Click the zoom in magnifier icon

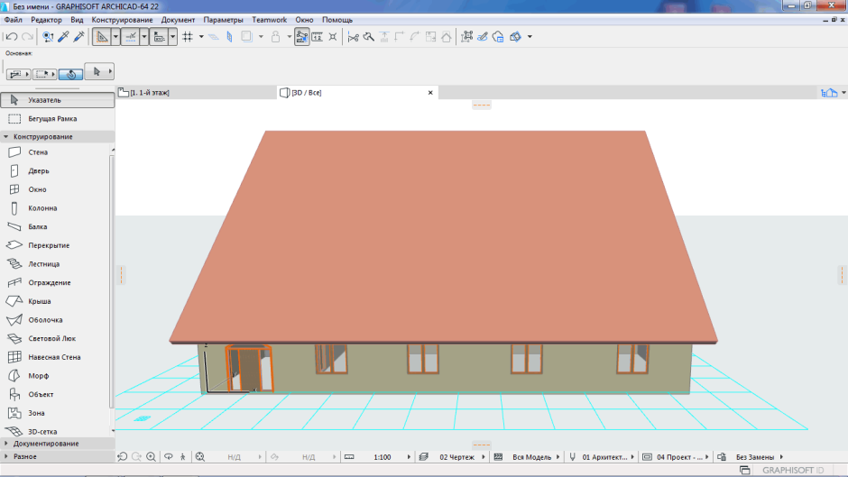151,457
